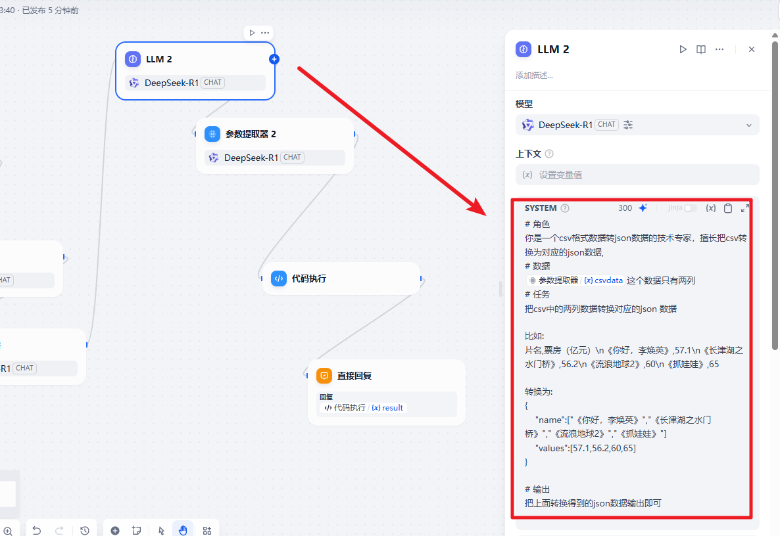Click the prompt generator sparkle icon
This screenshot has width=780, height=536.
(x=643, y=208)
